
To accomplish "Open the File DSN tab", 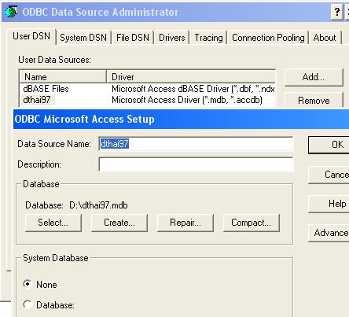I will 133,38.
